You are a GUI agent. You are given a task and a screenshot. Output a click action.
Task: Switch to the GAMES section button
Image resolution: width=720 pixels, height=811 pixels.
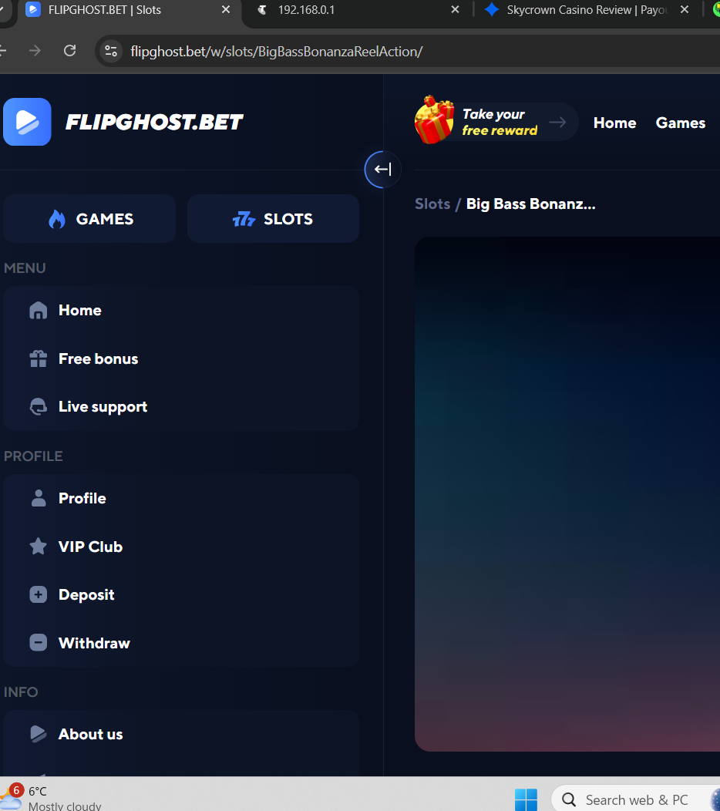tap(89, 219)
